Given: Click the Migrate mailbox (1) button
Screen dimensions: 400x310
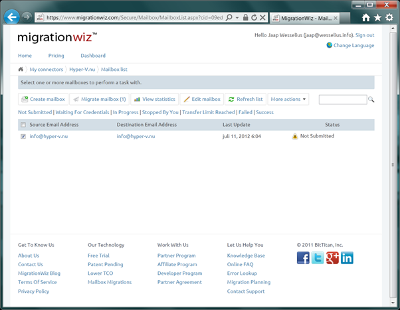Looking at the screenshot, I should (99, 100).
